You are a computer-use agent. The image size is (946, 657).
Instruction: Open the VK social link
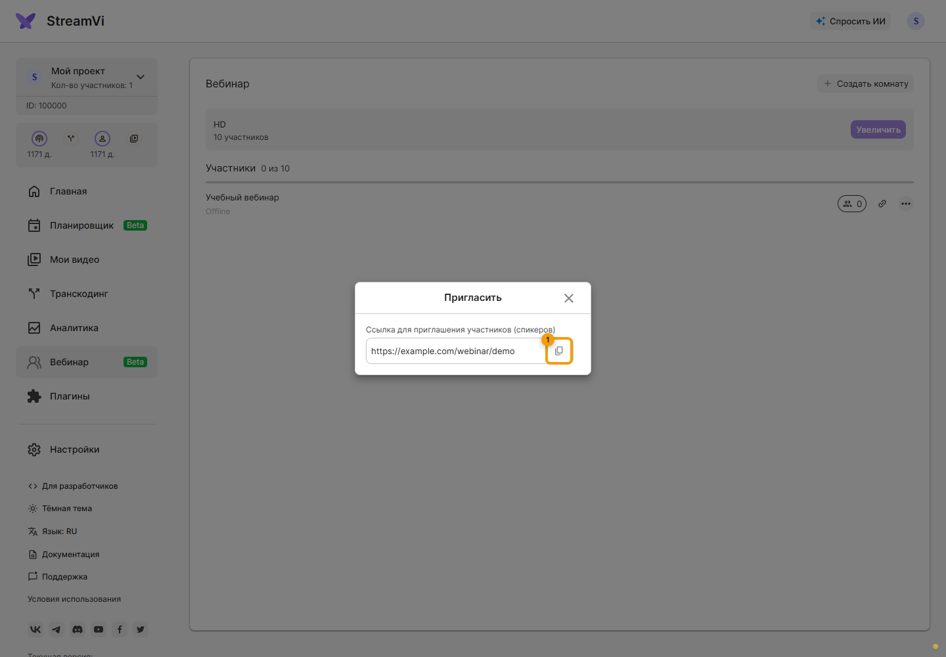(35, 629)
